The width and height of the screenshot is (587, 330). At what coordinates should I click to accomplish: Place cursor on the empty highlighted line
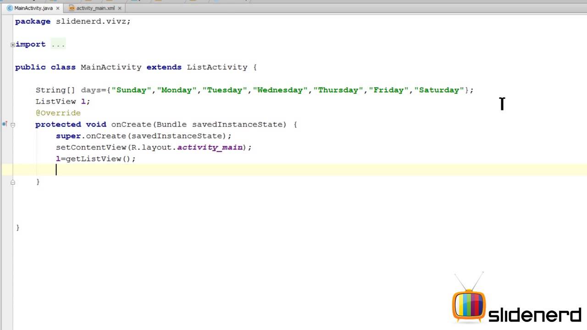click(x=293, y=170)
